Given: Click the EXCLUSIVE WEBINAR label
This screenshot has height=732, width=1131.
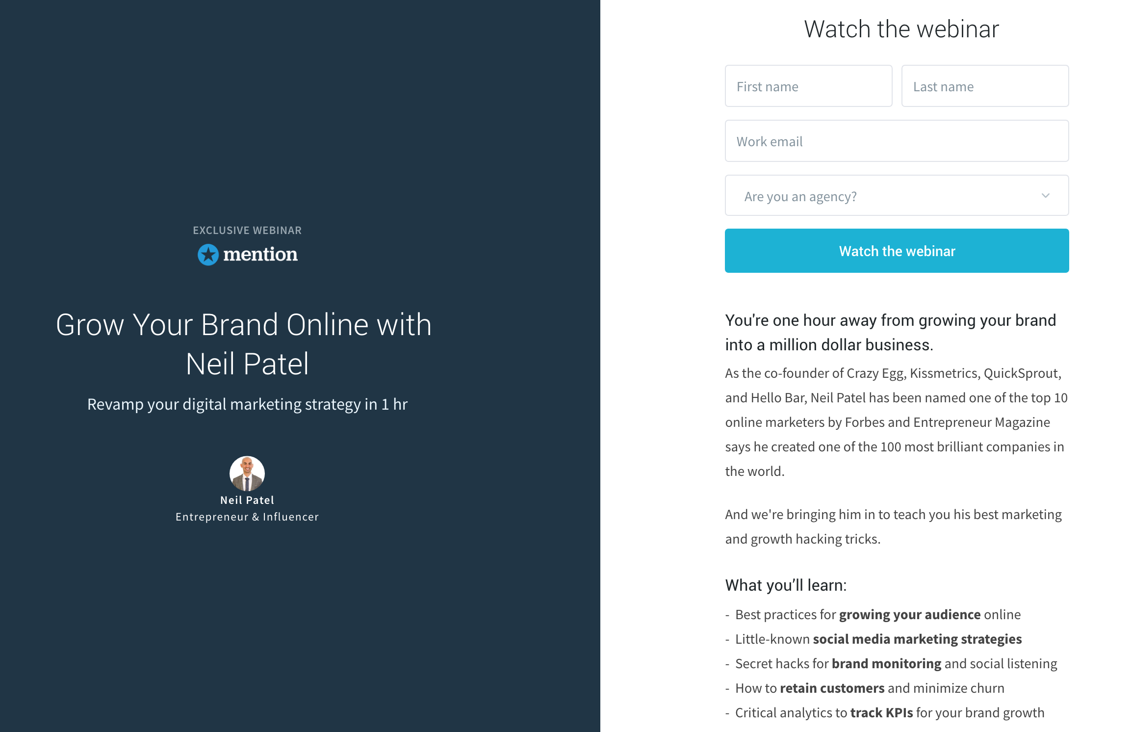Looking at the screenshot, I should point(247,230).
